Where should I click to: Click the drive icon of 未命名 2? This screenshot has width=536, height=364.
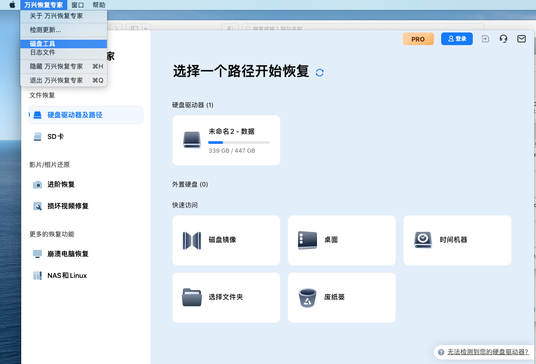192,140
